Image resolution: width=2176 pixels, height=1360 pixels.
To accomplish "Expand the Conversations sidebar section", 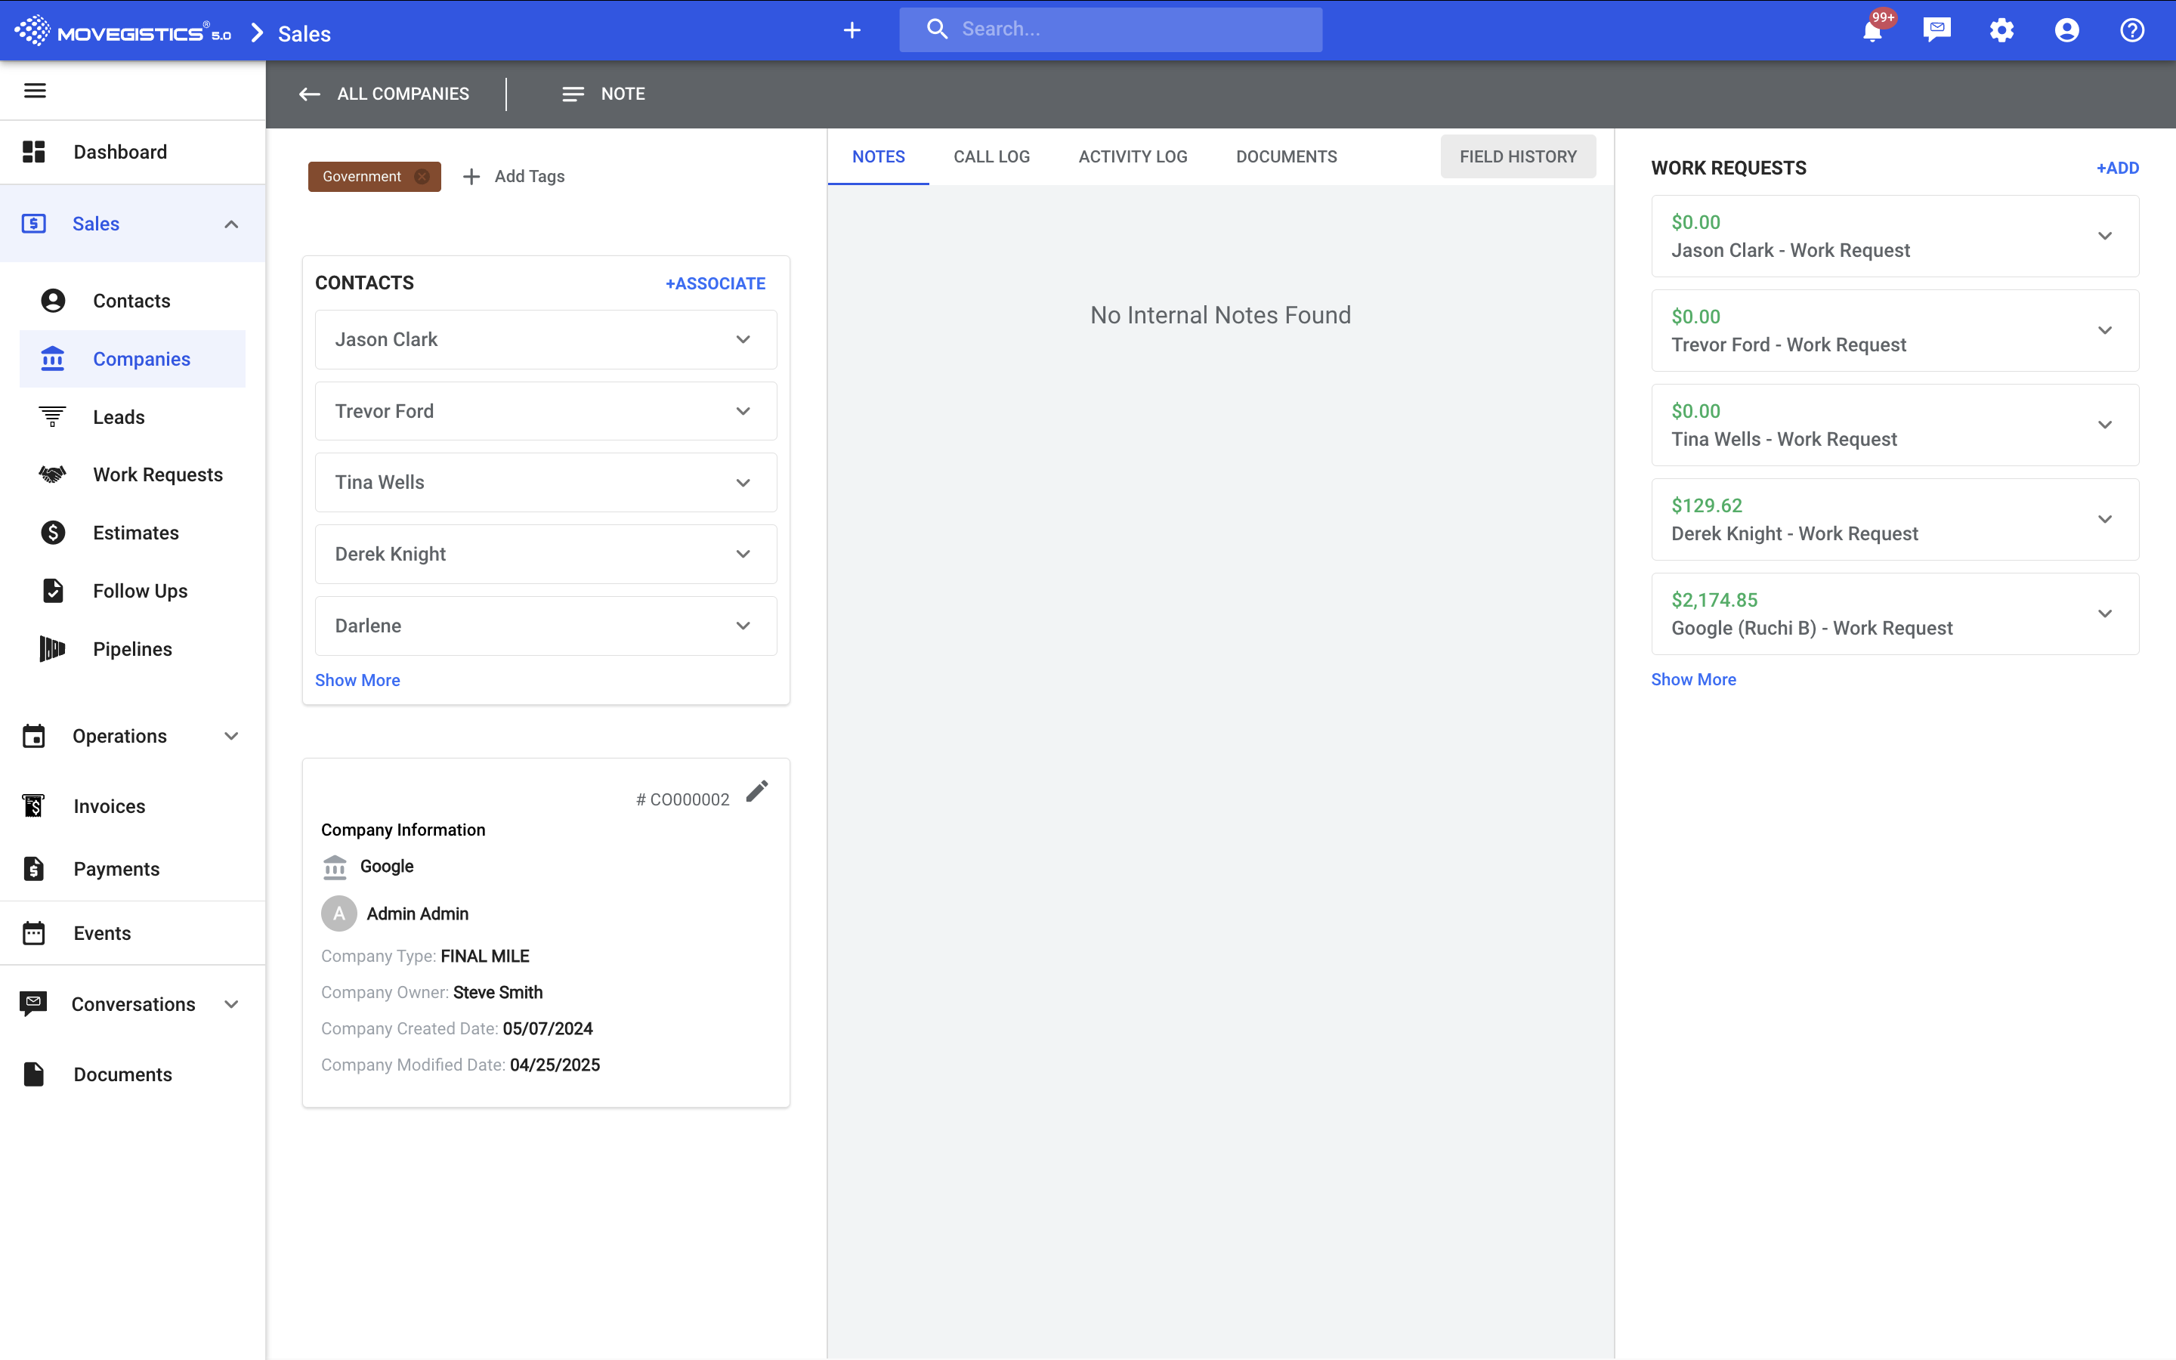I will click(x=132, y=1004).
